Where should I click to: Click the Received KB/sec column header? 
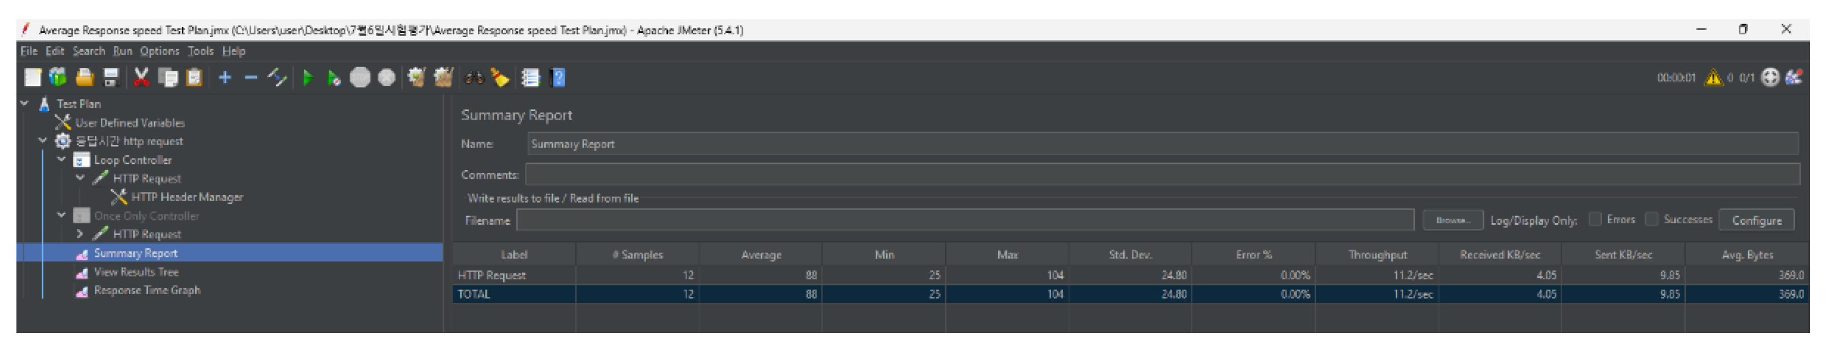click(1500, 254)
